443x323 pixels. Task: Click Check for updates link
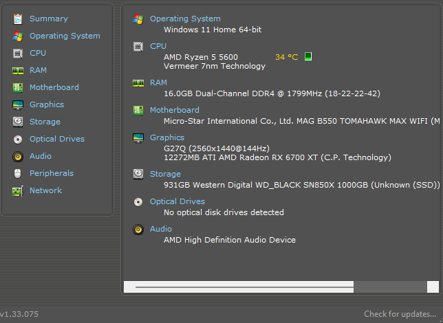(400, 314)
